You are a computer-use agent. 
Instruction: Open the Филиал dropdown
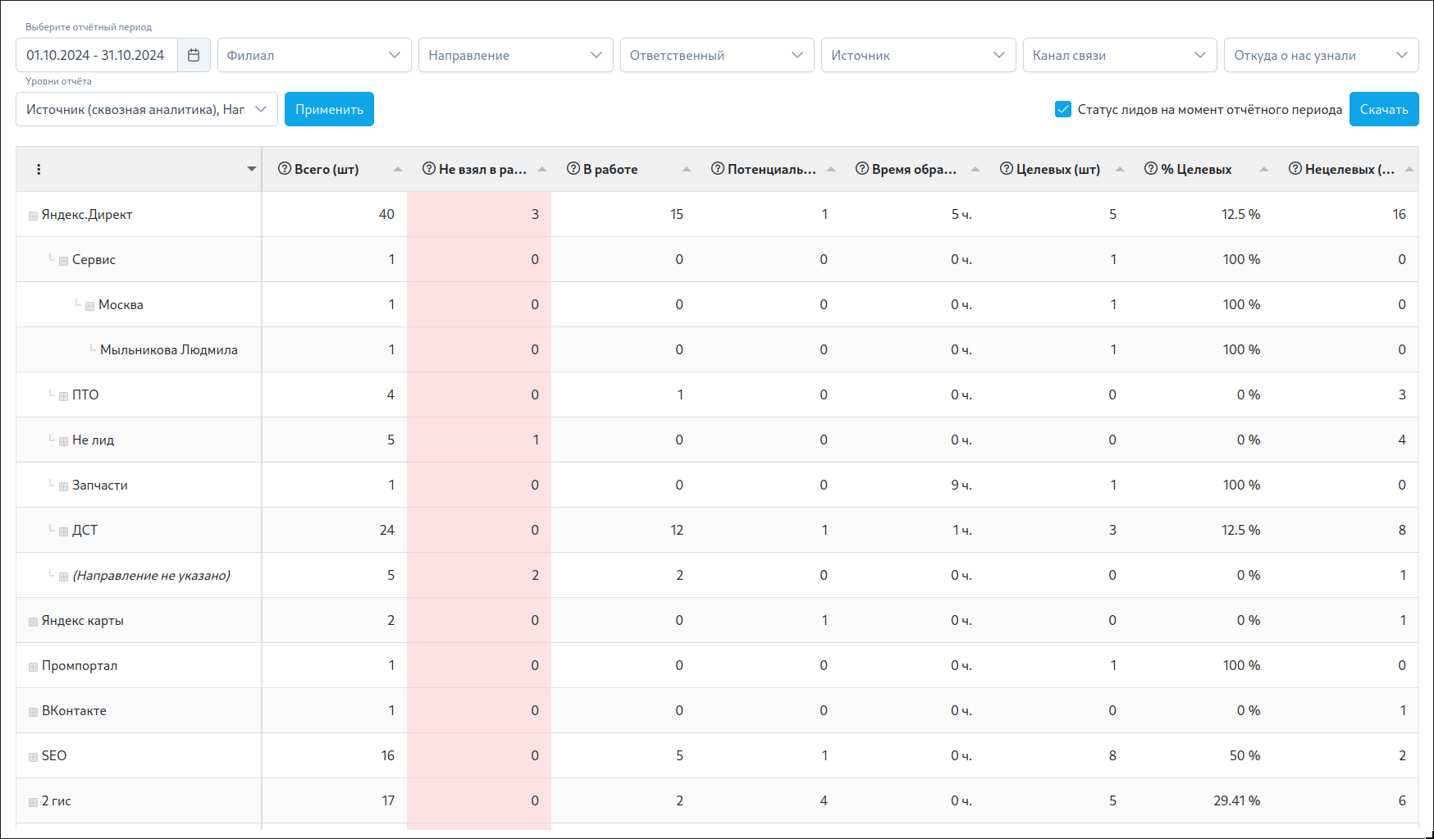tap(313, 55)
